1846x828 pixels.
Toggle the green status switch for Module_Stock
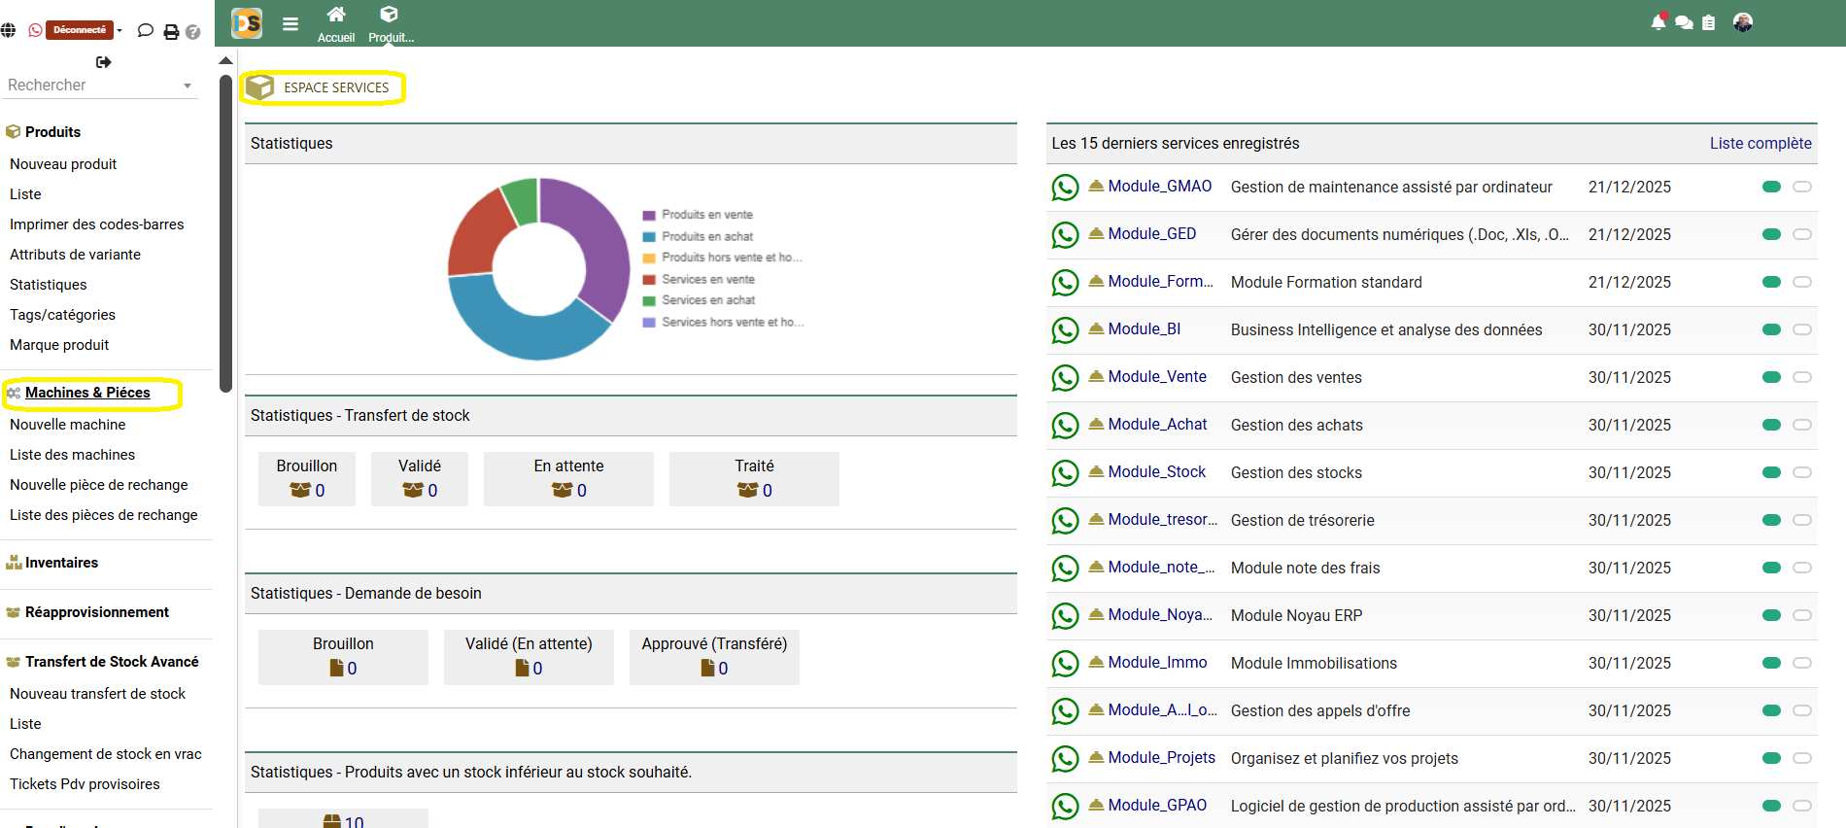[x=1771, y=472]
